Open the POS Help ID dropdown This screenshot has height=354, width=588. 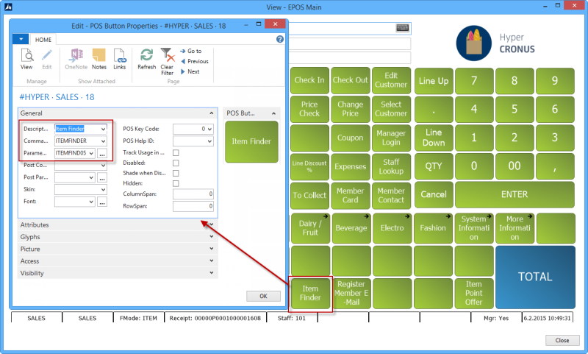click(209, 141)
